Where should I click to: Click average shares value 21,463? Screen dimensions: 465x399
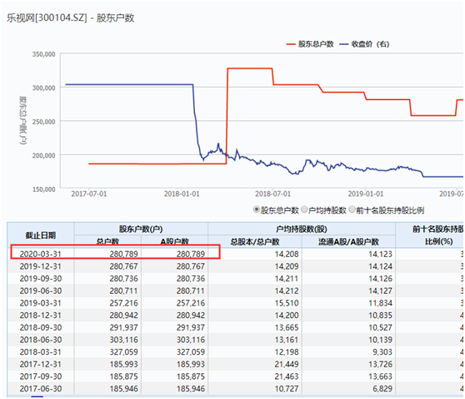click(287, 376)
